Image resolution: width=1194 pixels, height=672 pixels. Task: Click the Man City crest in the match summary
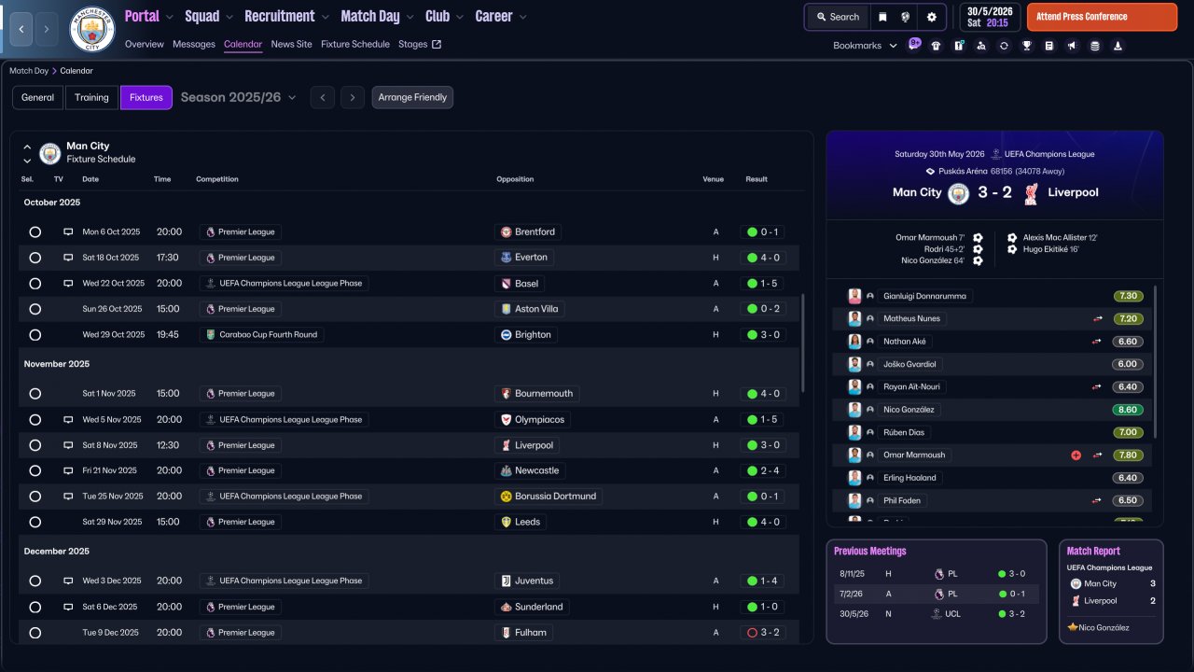click(x=958, y=193)
